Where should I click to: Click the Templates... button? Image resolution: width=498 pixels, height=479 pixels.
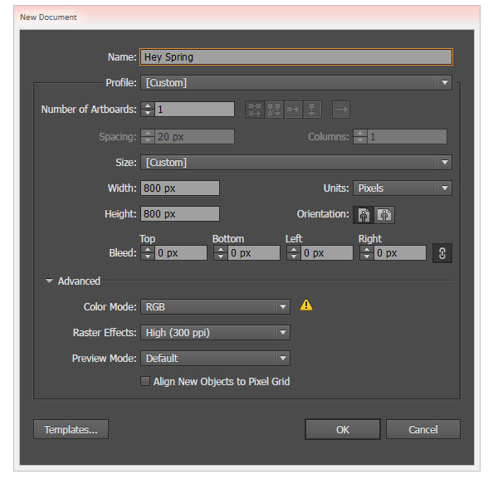71,429
